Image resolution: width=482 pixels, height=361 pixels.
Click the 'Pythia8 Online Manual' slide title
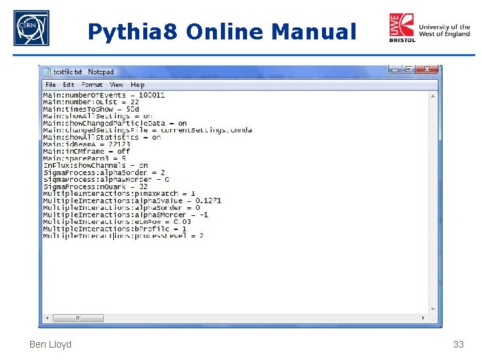(222, 31)
